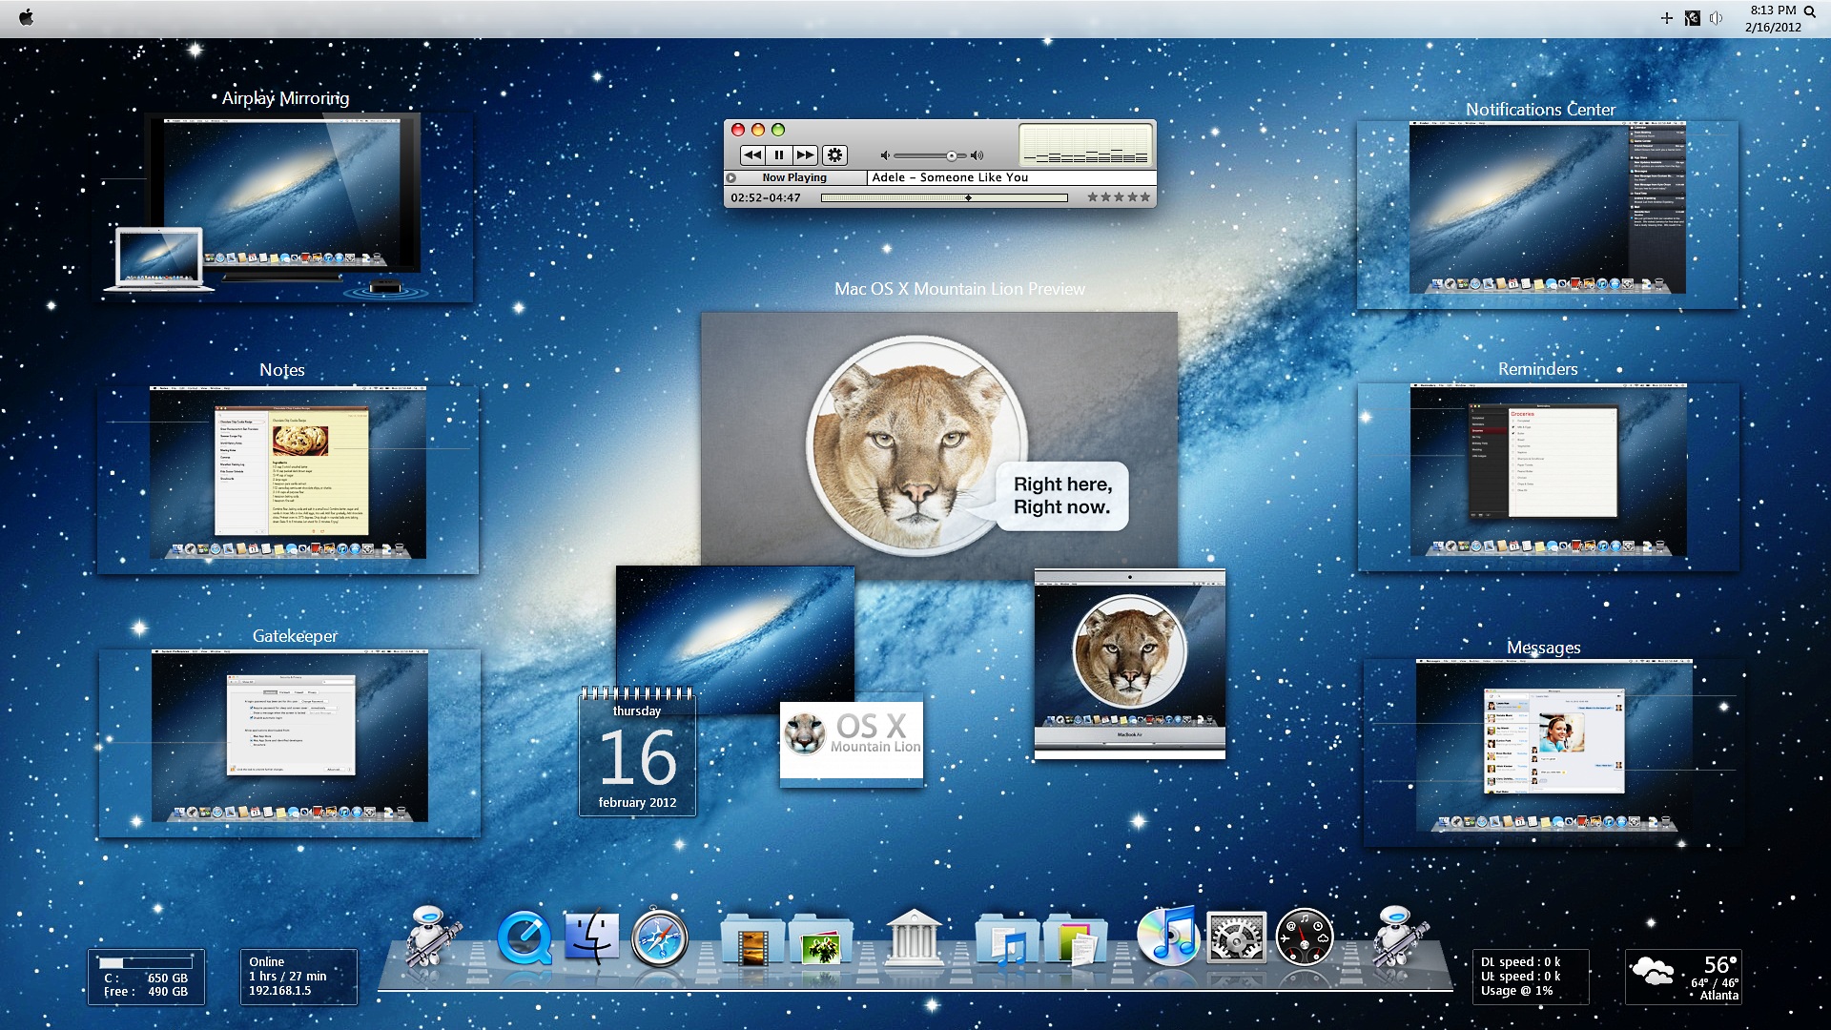Launch Automator at the dock's left end
The height and width of the screenshot is (1030, 1831).
tap(432, 937)
